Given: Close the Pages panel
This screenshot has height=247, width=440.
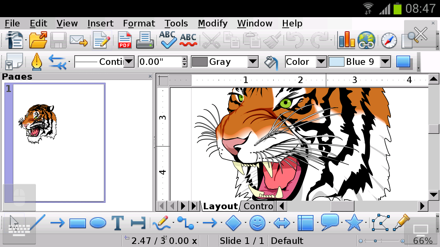Looking at the screenshot, I should 150,77.
